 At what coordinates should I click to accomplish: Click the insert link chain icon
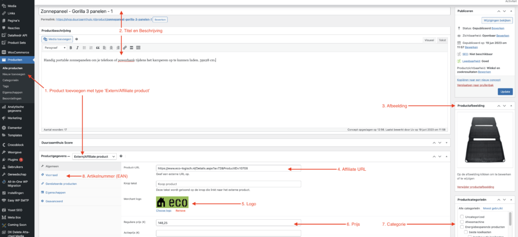point(124,48)
